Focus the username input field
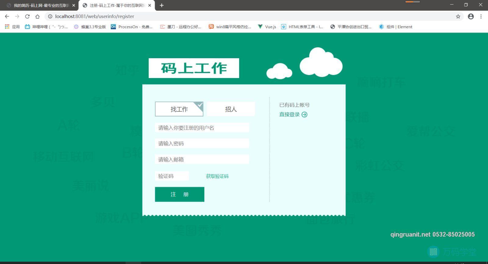The width and height of the screenshot is (488, 264). [x=202, y=128]
